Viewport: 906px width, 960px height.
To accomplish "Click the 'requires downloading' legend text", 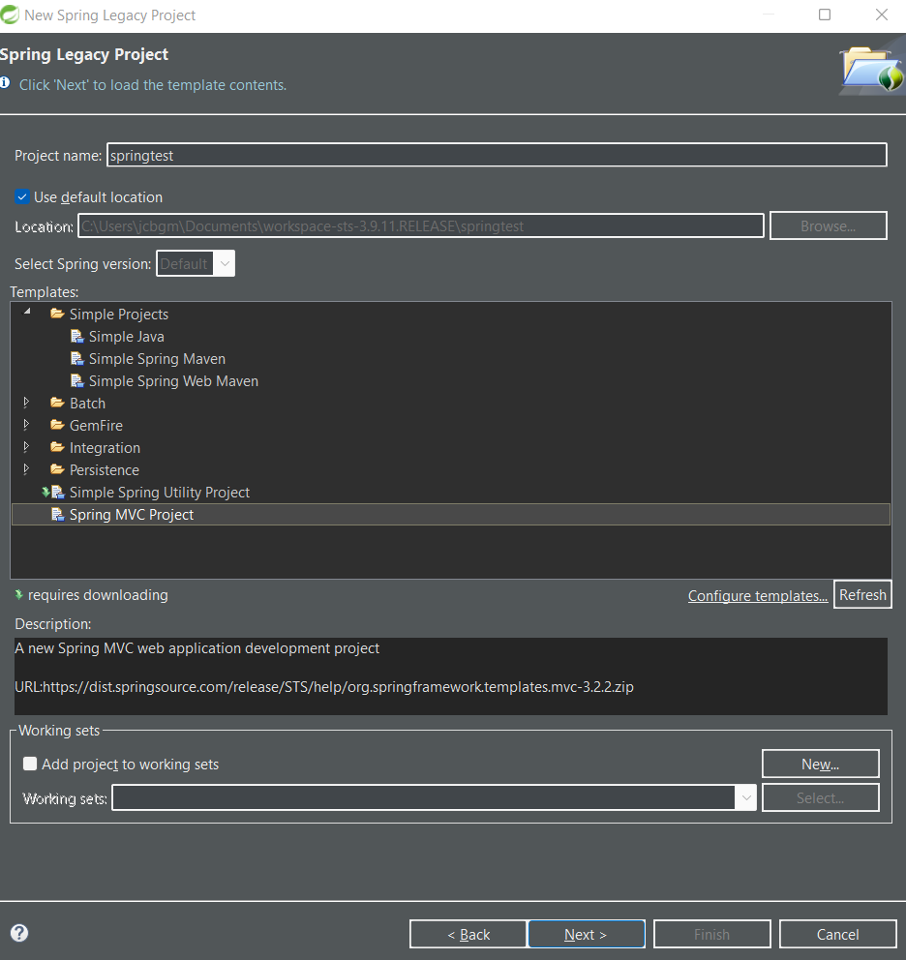I will (98, 595).
